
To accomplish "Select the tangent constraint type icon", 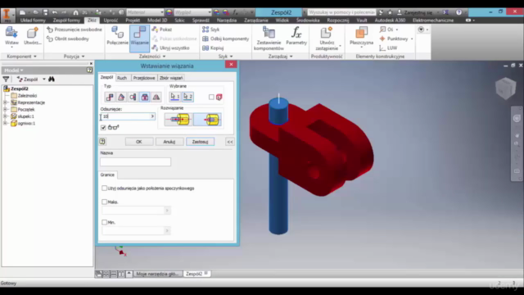I will 133,97.
